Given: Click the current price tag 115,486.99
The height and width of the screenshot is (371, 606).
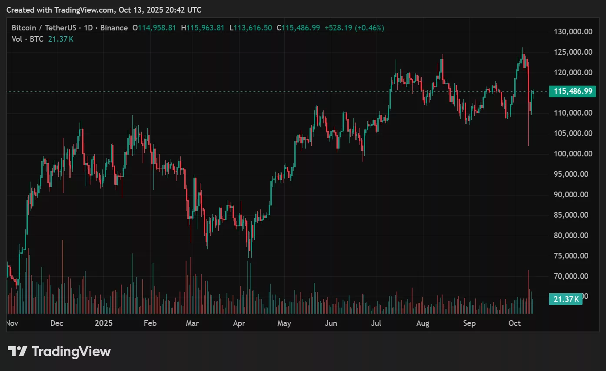Looking at the screenshot, I should [573, 91].
